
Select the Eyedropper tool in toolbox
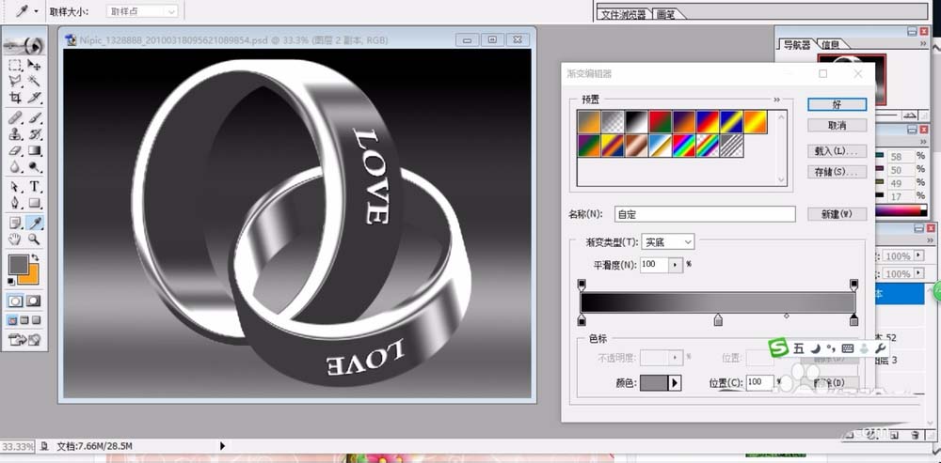click(34, 223)
